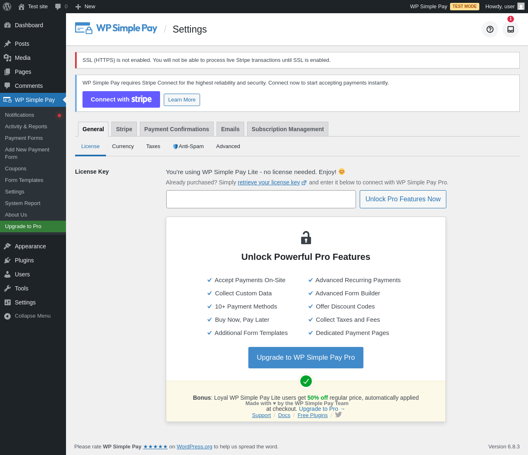Open Notifications submenu item

[33, 115]
